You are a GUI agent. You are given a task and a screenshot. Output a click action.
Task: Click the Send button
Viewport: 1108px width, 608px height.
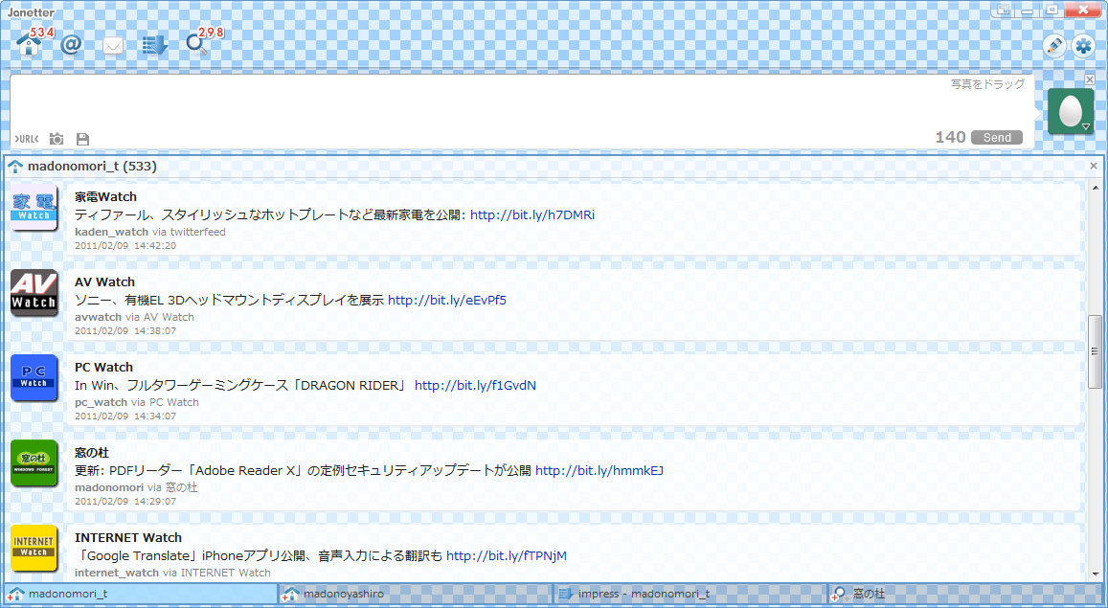click(996, 138)
